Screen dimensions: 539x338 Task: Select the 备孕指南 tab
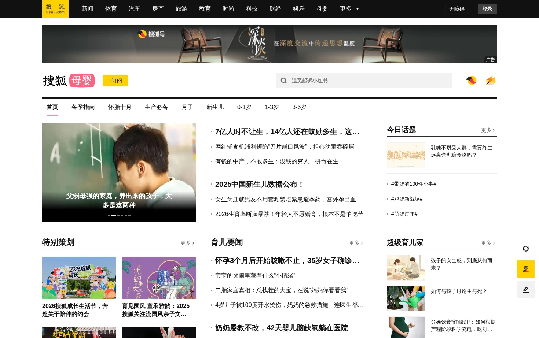[x=83, y=107]
